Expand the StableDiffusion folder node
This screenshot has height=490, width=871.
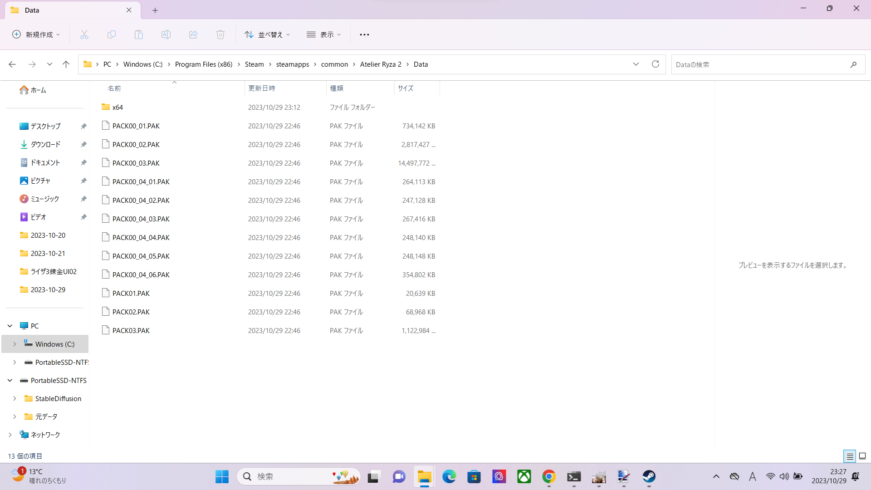point(15,398)
